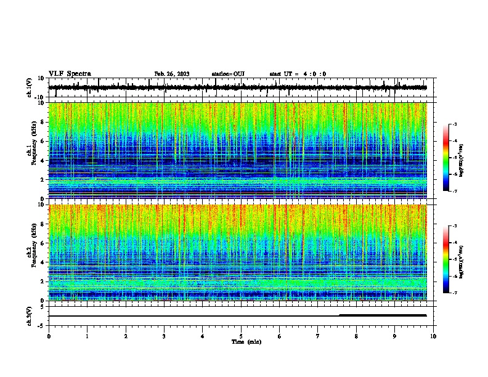488x377 pixels.
Task: Click the ch.3 voltage trace line
Action: 238,316
